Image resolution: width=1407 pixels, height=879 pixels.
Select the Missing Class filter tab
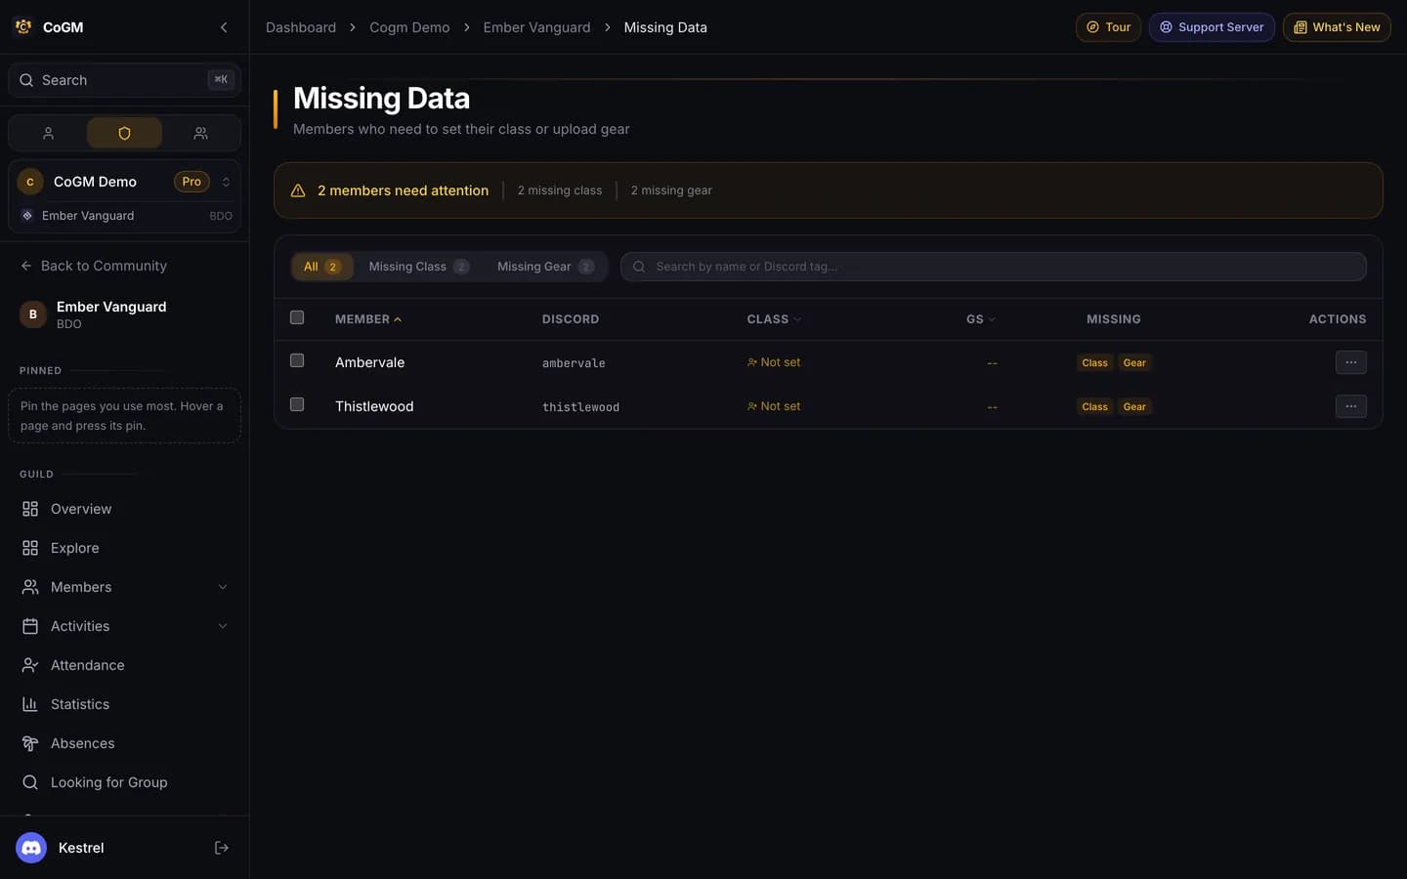click(418, 267)
